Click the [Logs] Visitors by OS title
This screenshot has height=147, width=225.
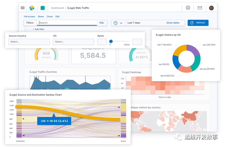coord(168,35)
